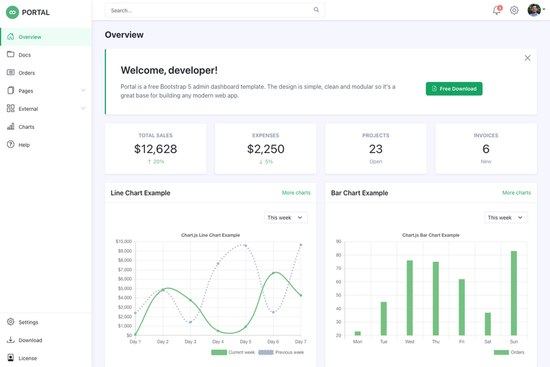Open the Charts bar-graph icon in sidebar
This screenshot has height=367, width=550.
[10, 127]
